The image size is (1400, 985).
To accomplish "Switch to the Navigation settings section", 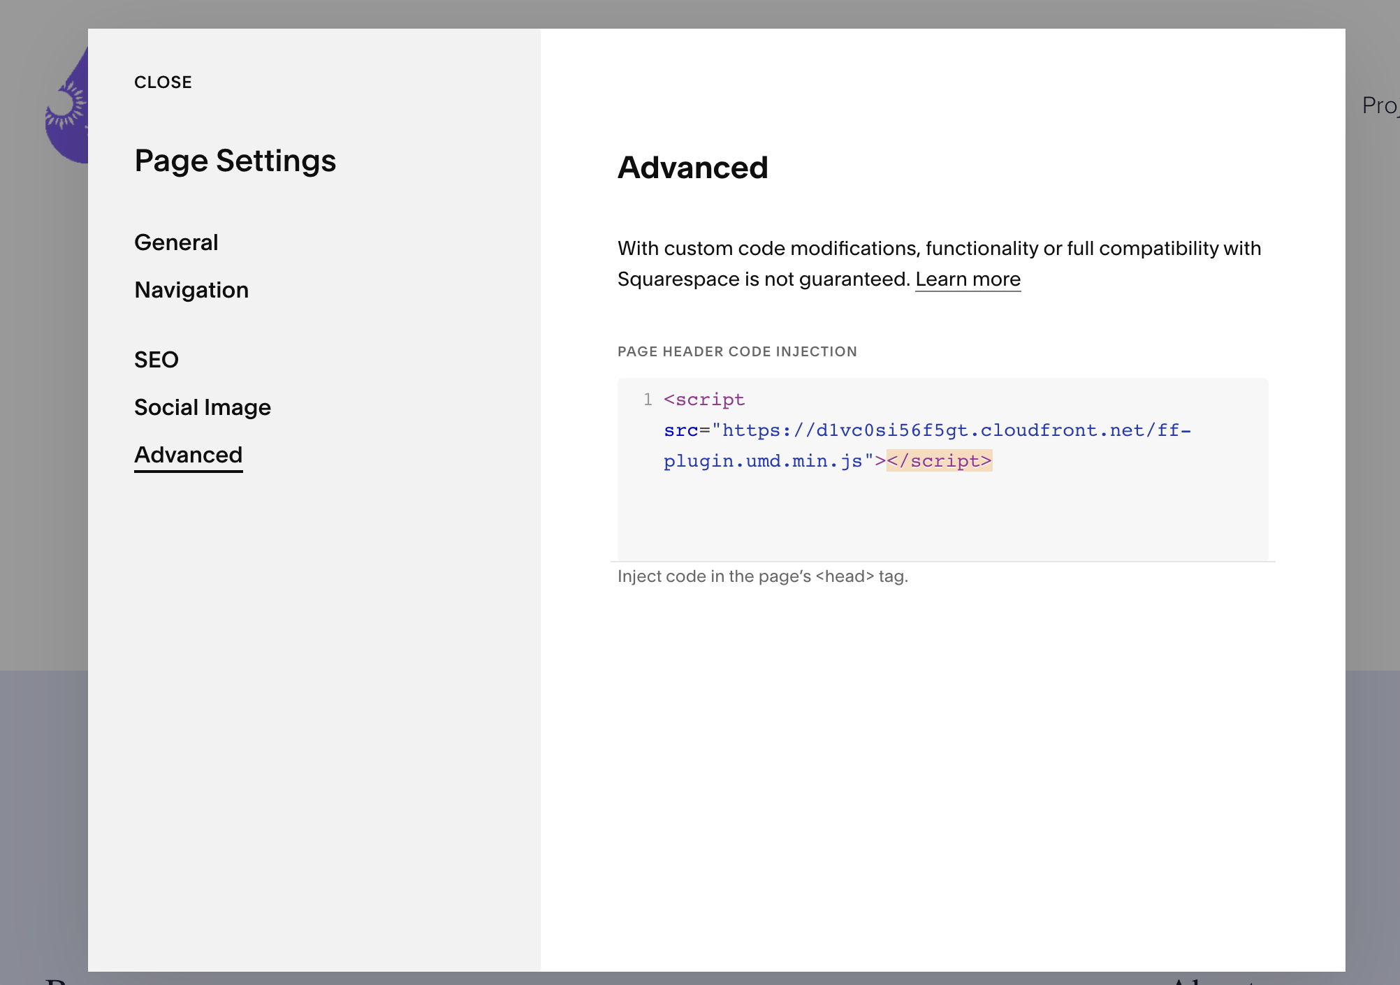I will coord(191,290).
